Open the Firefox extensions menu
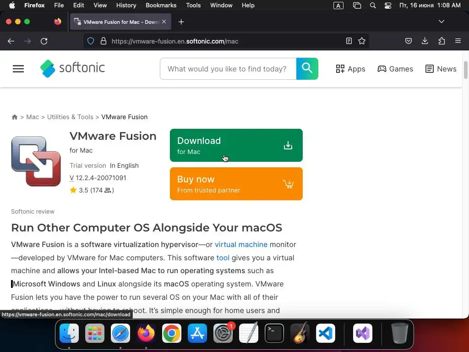This screenshot has height=352, width=469. [442, 41]
